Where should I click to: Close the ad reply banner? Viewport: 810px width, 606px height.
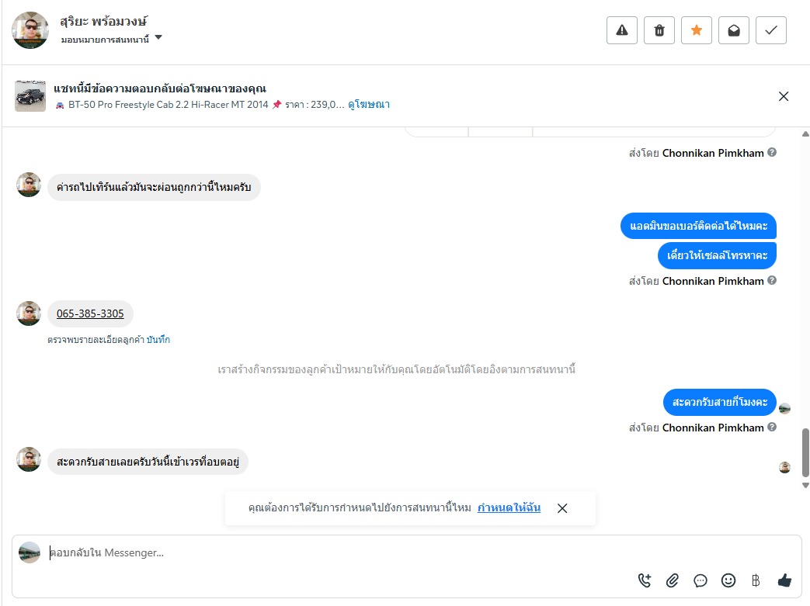[x=784, y=96]
